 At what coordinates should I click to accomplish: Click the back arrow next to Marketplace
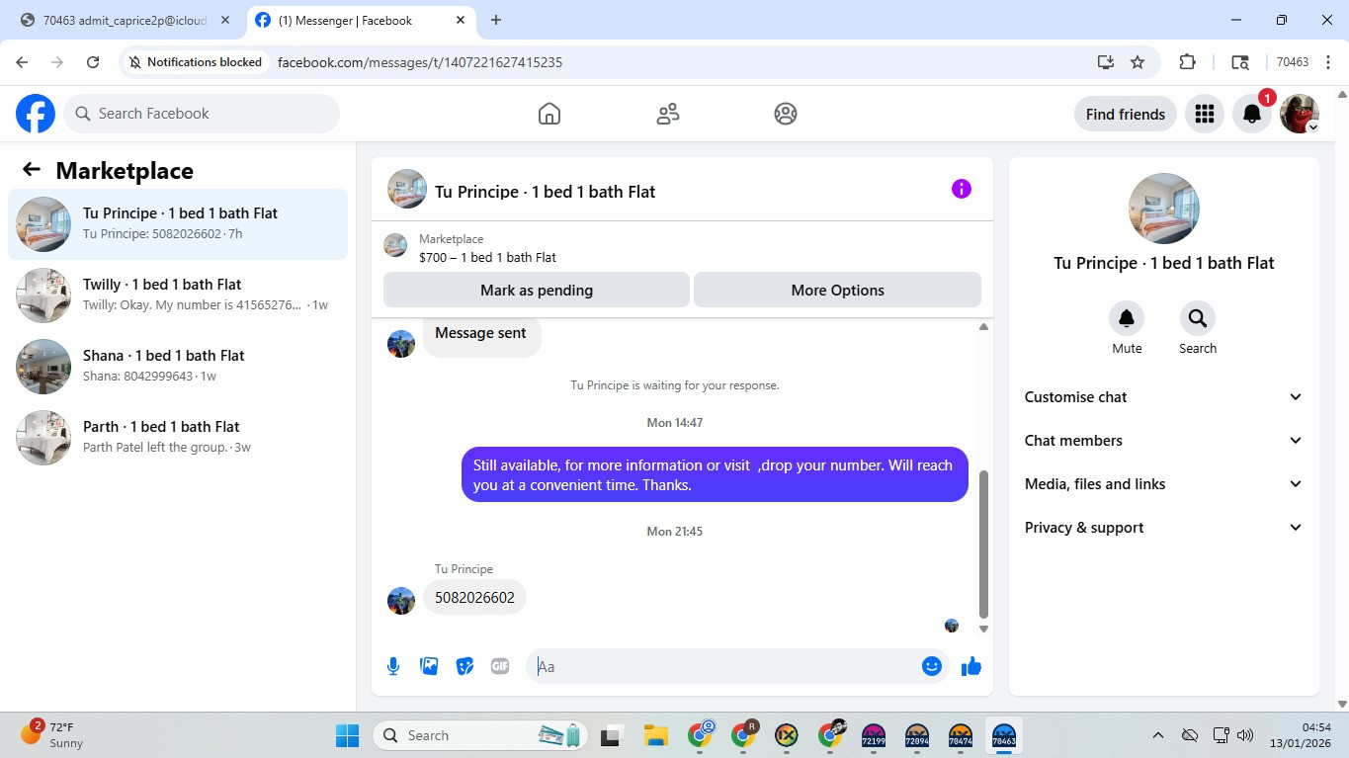point(32,170)
